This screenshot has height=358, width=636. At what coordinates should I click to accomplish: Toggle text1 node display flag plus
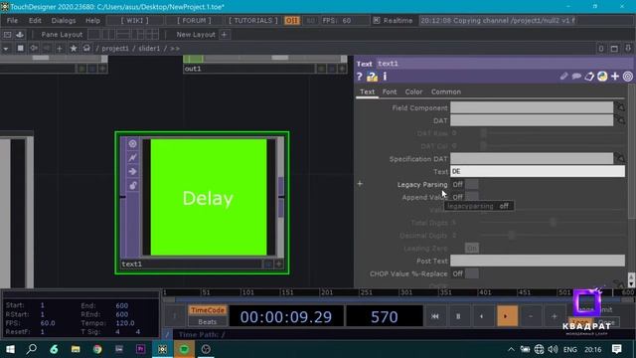278,265
